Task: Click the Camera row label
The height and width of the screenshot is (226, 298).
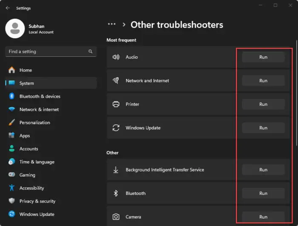Action: pyautogui.click(x=133, y=217)
